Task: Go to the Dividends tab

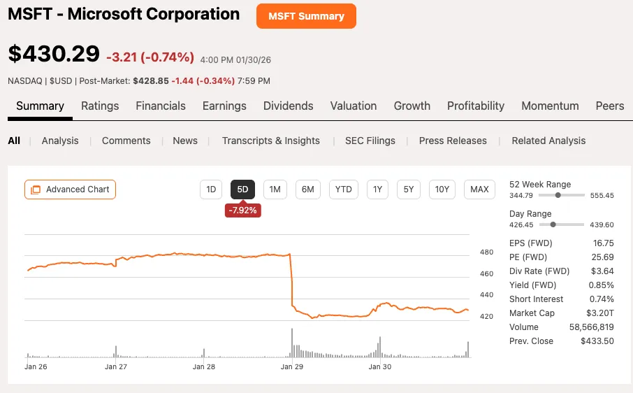Action: (x=288, y=106)
